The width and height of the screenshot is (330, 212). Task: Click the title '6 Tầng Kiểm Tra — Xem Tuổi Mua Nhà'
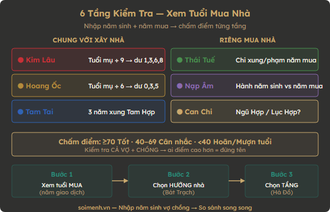[165, 14]
